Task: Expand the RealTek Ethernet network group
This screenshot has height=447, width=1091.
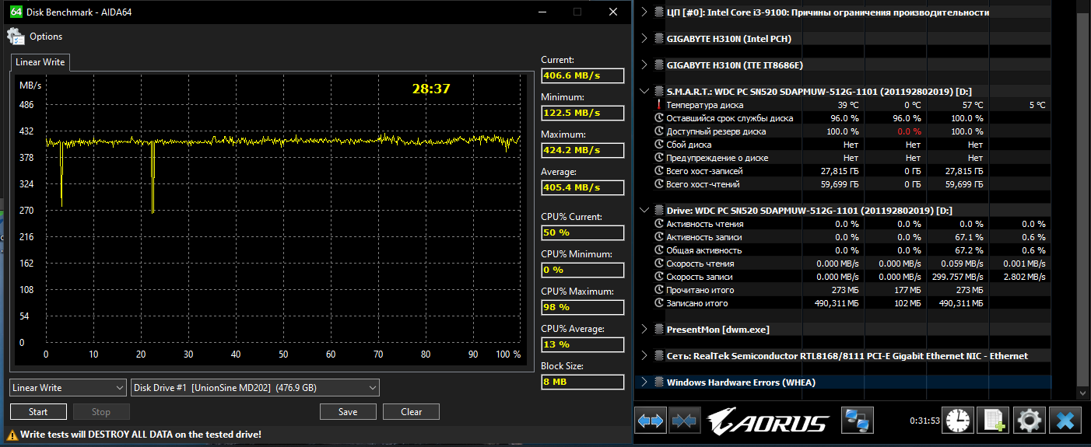Action: [644, 356]
